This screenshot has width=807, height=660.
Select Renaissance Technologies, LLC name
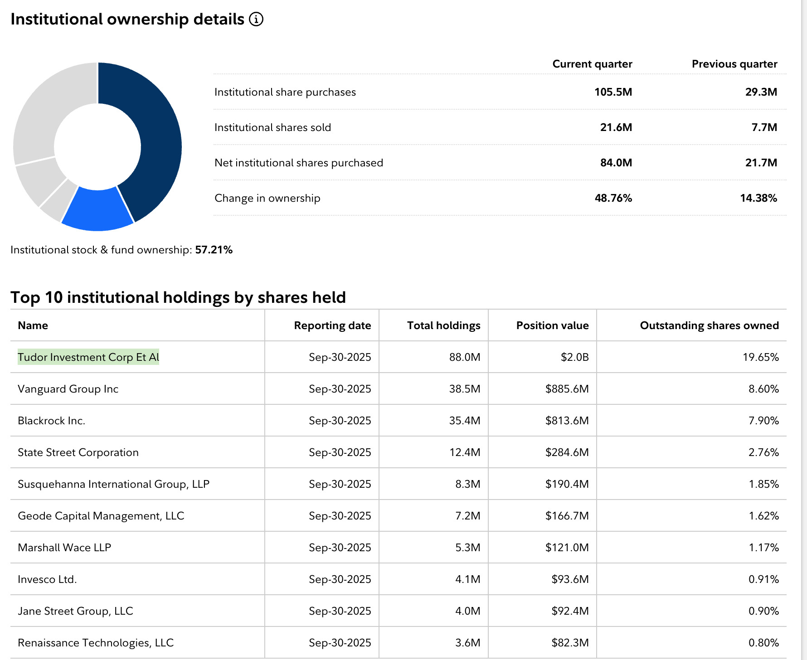96,643
